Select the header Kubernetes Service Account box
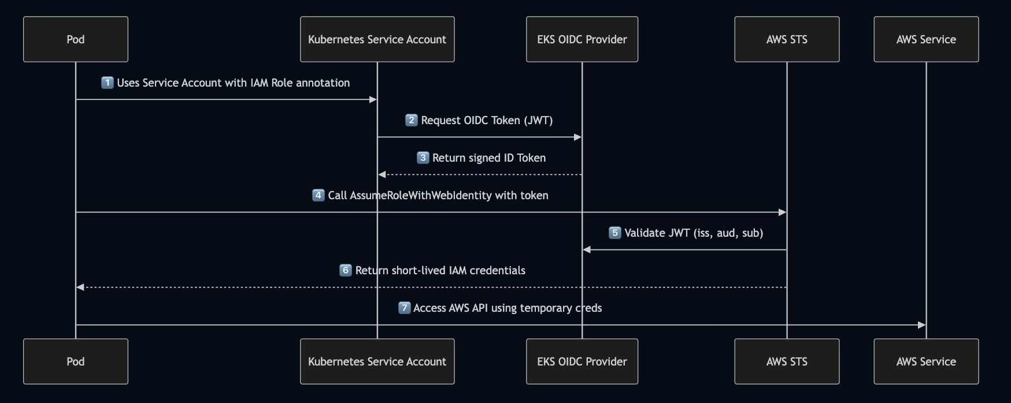Screen dimensions: 1011x403 377,39
